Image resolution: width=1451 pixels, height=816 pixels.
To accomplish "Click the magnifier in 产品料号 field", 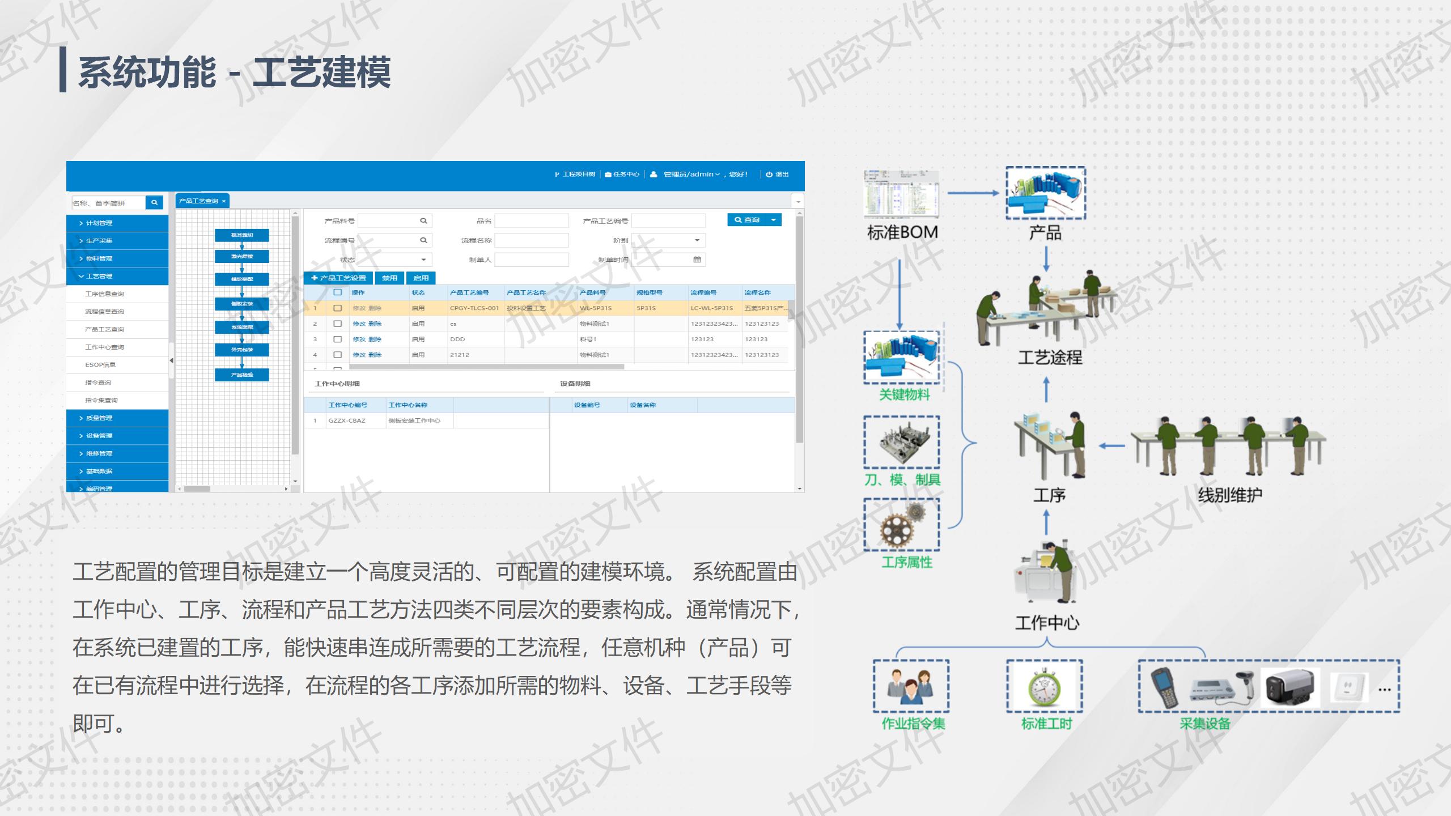I will (x=423, y=221).
